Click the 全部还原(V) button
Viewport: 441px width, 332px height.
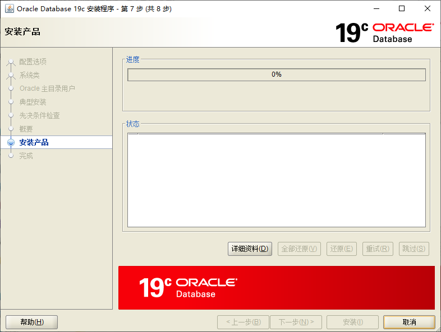pyautogui.click(x=299, y=249)
